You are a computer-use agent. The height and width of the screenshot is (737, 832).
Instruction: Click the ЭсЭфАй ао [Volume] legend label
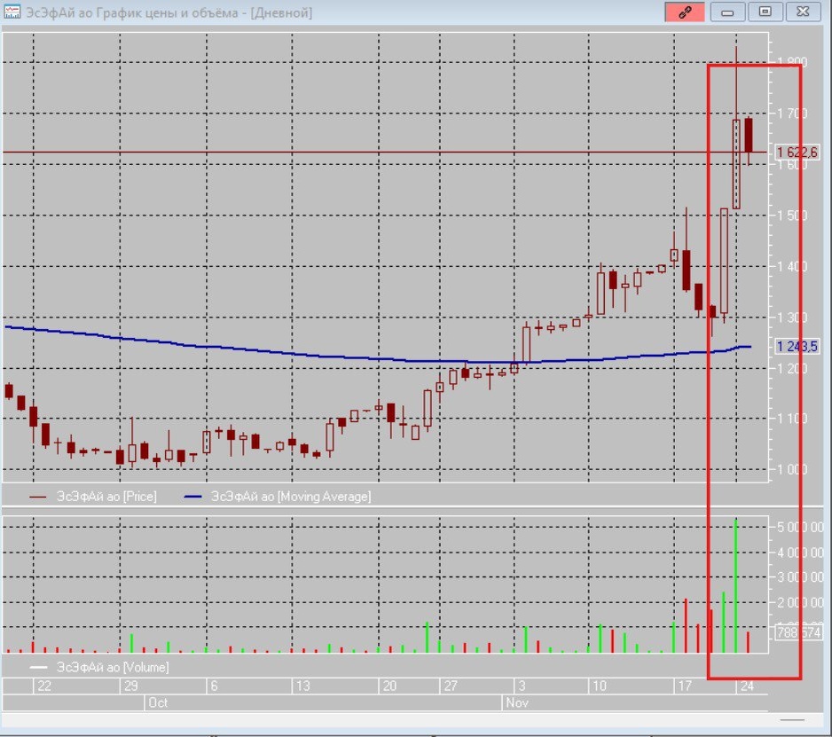coord(113,667)
